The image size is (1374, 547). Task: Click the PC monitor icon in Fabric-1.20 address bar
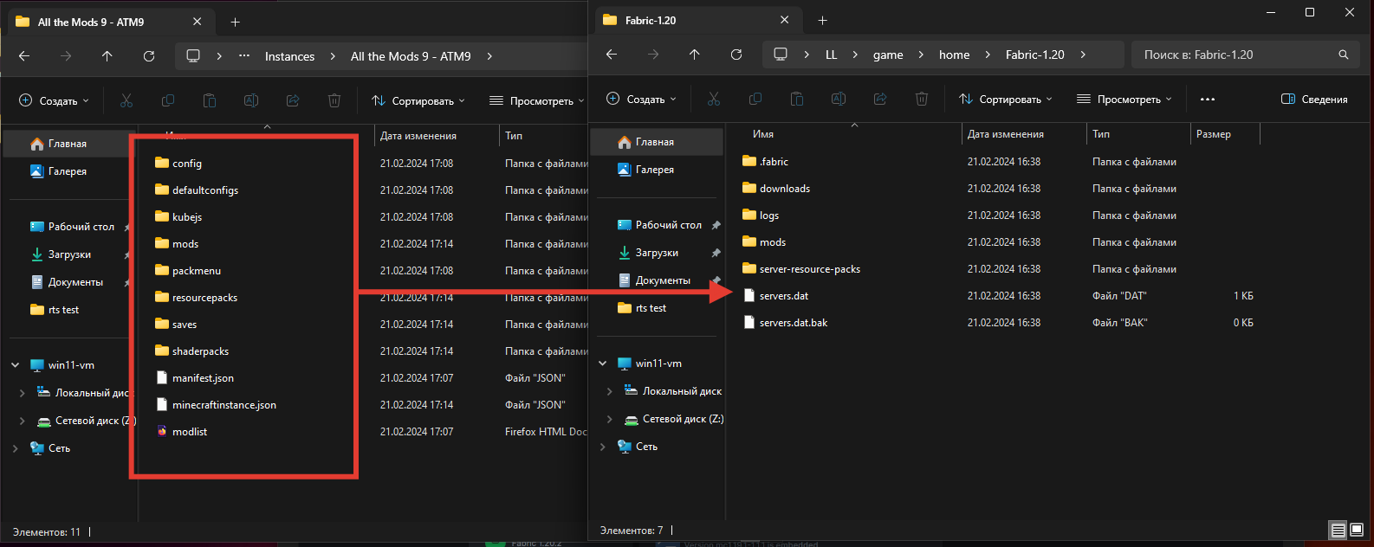[781, 55]
